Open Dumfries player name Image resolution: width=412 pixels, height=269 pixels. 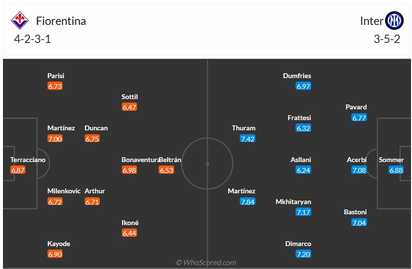pyautogui.click(x=297, y=76)
